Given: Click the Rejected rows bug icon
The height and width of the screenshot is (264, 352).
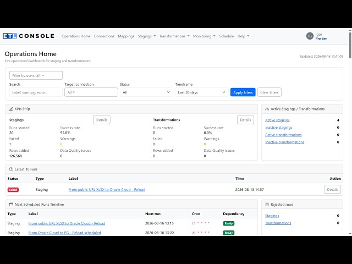Looking at the screenshot, I should click(267, 204).
